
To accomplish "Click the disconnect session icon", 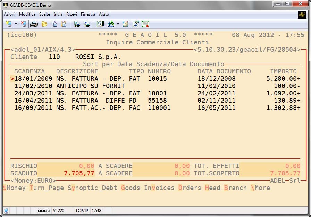I will tap(24, 24).
